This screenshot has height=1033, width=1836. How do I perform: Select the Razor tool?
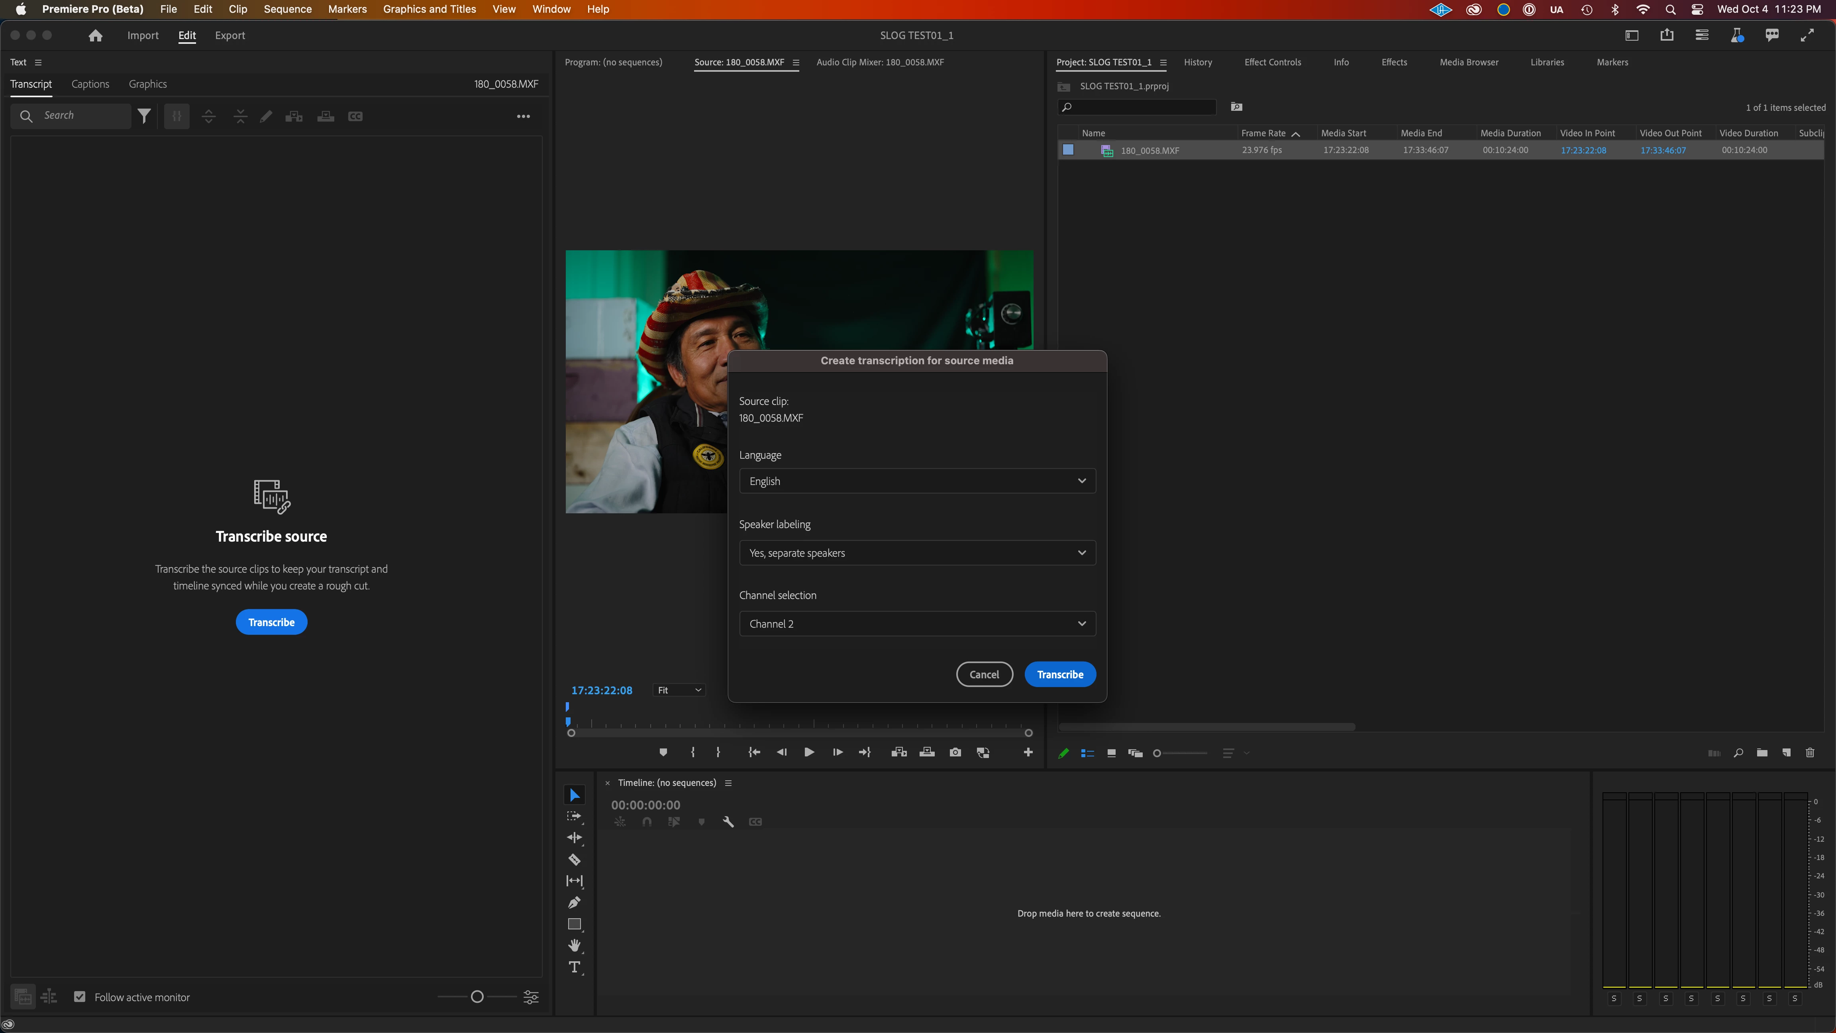(575, 859)
